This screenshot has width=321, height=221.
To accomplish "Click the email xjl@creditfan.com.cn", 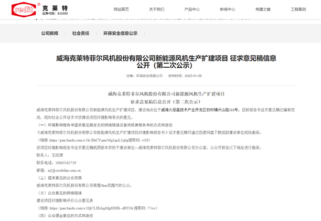I will (65, 171).
